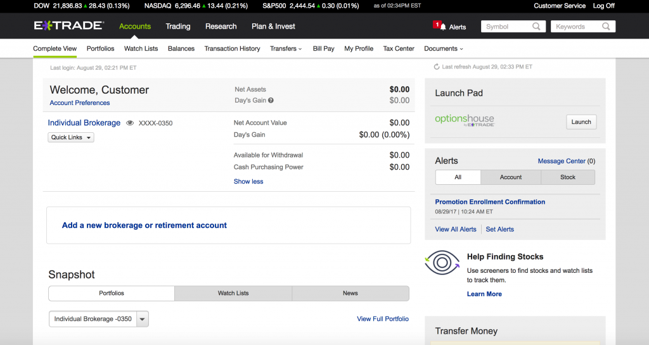Open Transaction History
This screenshot has width=649, height=345.
[x=232, y=48]
